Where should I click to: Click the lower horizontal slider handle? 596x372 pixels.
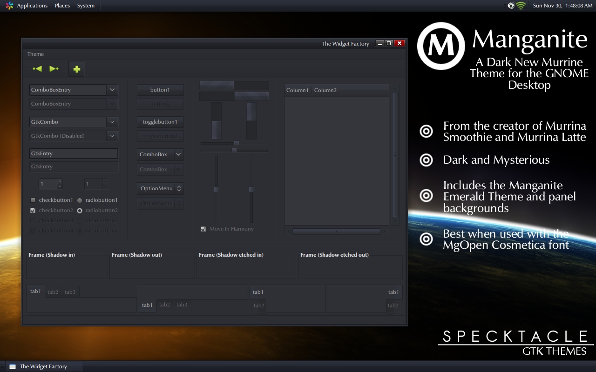[x=234, y=150]
